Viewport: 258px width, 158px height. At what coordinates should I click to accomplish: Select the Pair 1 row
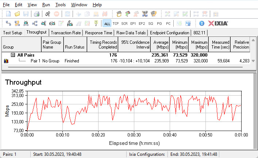[x=126, y=61]
